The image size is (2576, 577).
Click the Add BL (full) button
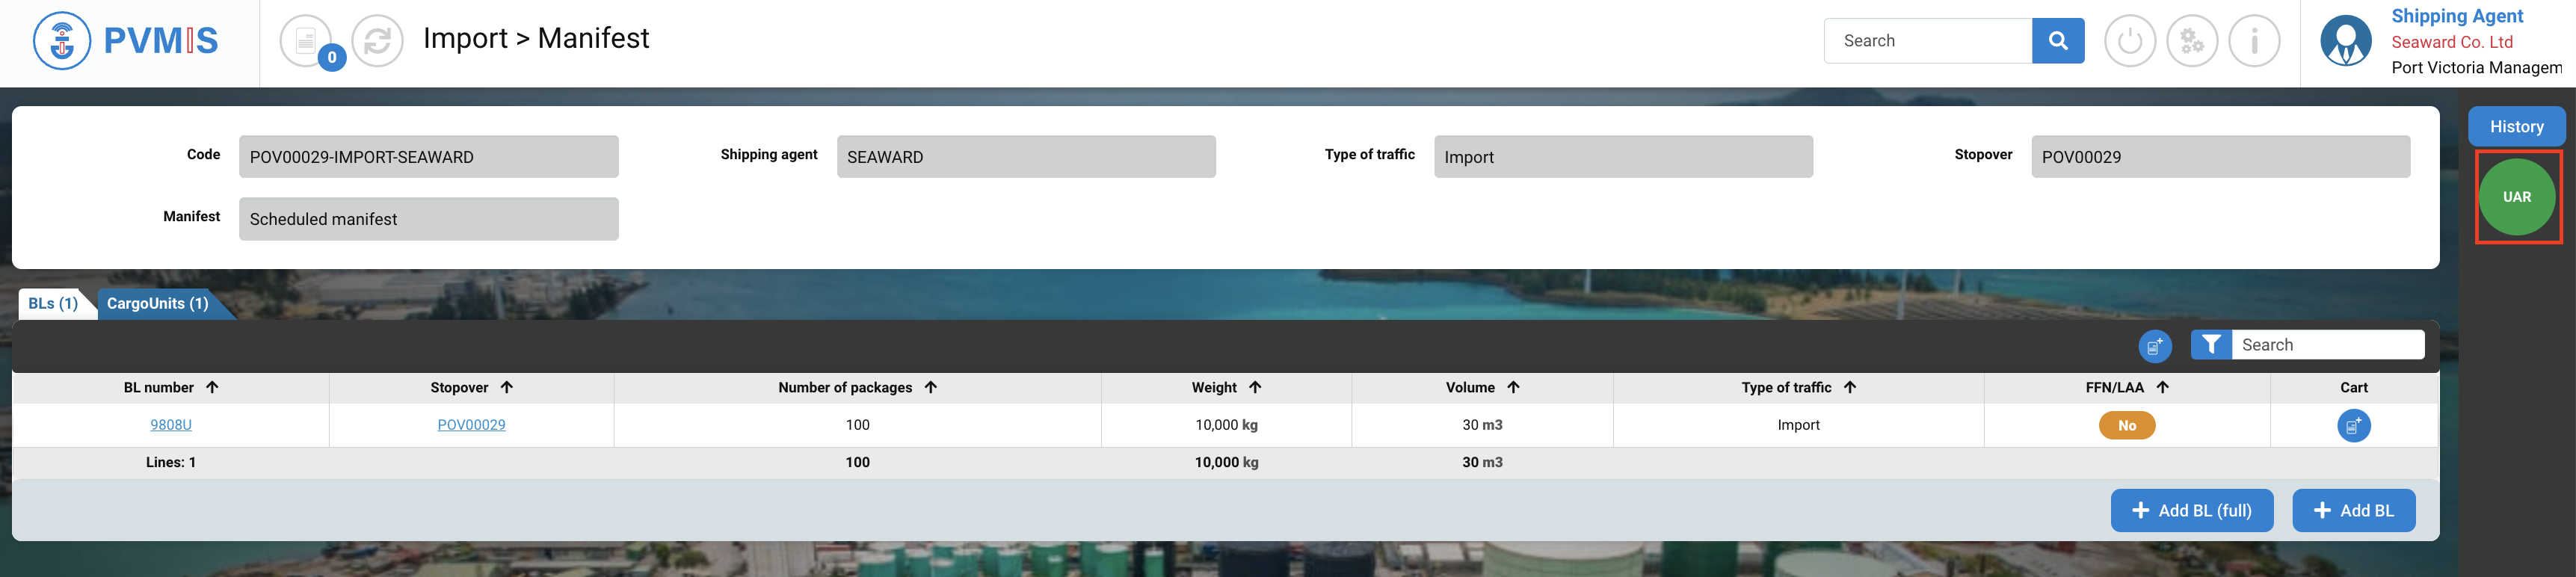tap(2191, 511)
